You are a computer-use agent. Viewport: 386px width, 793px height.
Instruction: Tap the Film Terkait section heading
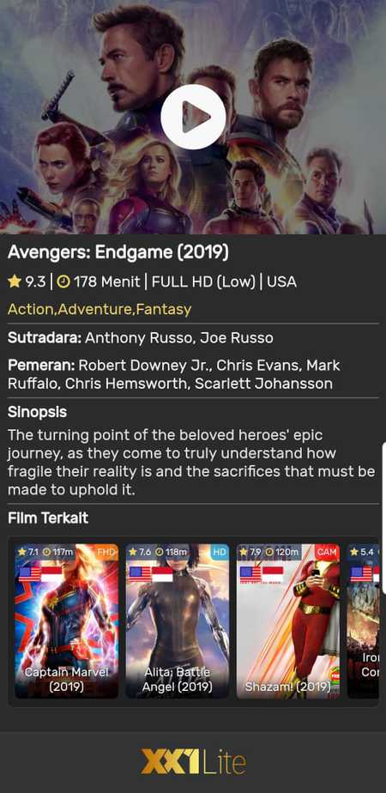48,518
